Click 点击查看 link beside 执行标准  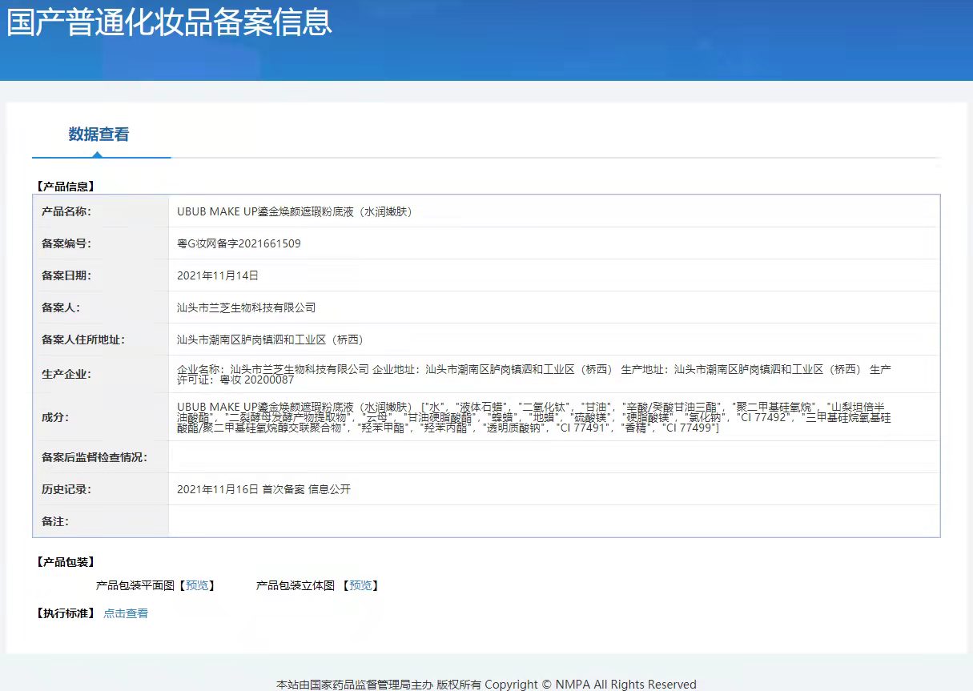point(126,613)
